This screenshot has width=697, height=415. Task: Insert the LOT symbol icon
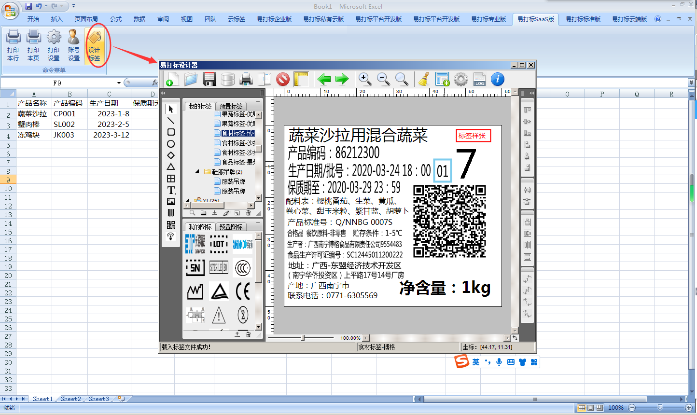(219, 244)
